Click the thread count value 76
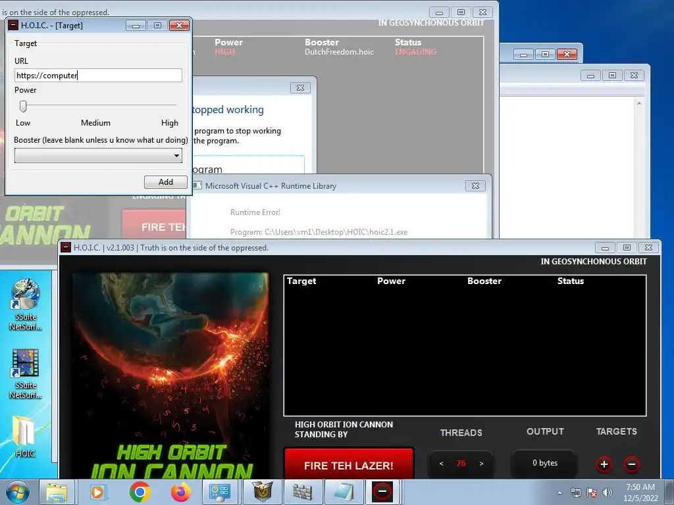Image resolution: width=674 pixels, height=505 pixels. [x=461, y=464]
